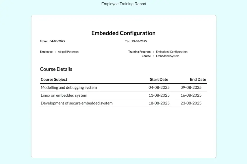Select the From date 04-08-2025 in header
This screenshot has width=247, height=164.
pos(57,41)
